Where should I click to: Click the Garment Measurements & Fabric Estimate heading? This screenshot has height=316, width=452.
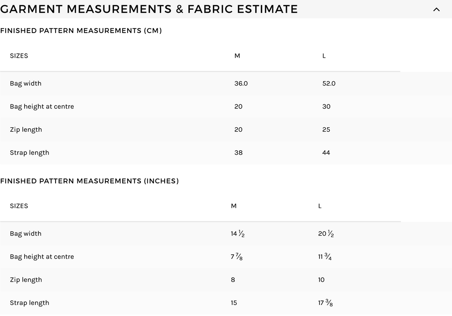coord(149,9)
